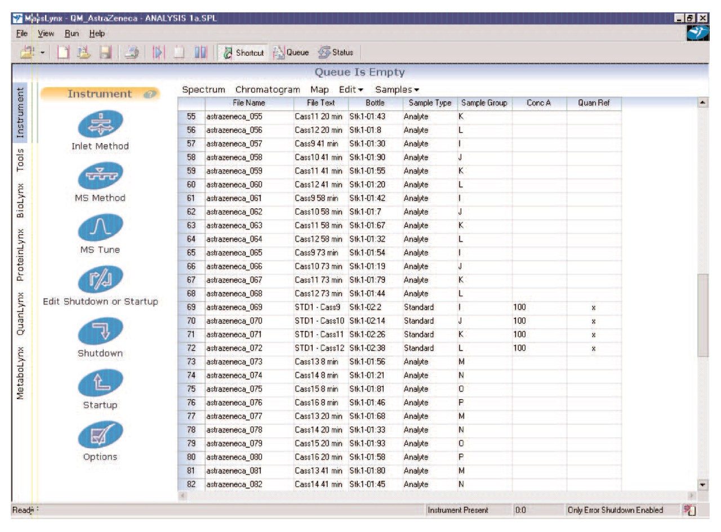Click the stop run toolbar icon

pos(179,52)
